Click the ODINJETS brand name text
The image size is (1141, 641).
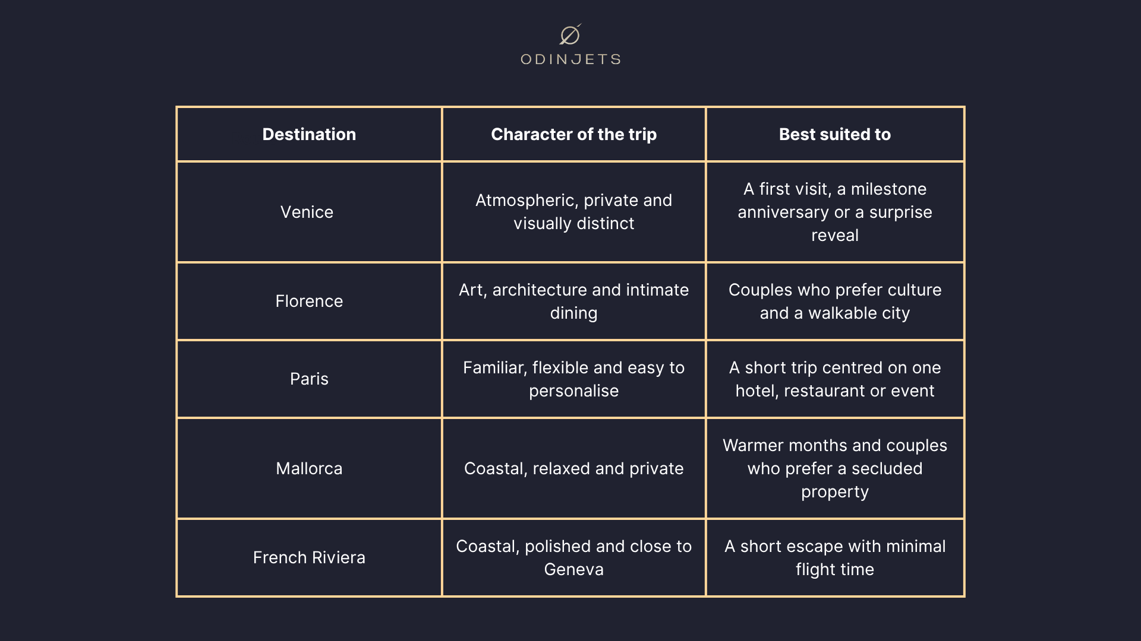tap(570, 59)
